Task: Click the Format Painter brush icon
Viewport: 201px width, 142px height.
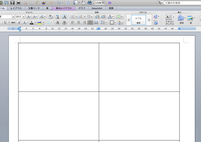Action: 44,3
